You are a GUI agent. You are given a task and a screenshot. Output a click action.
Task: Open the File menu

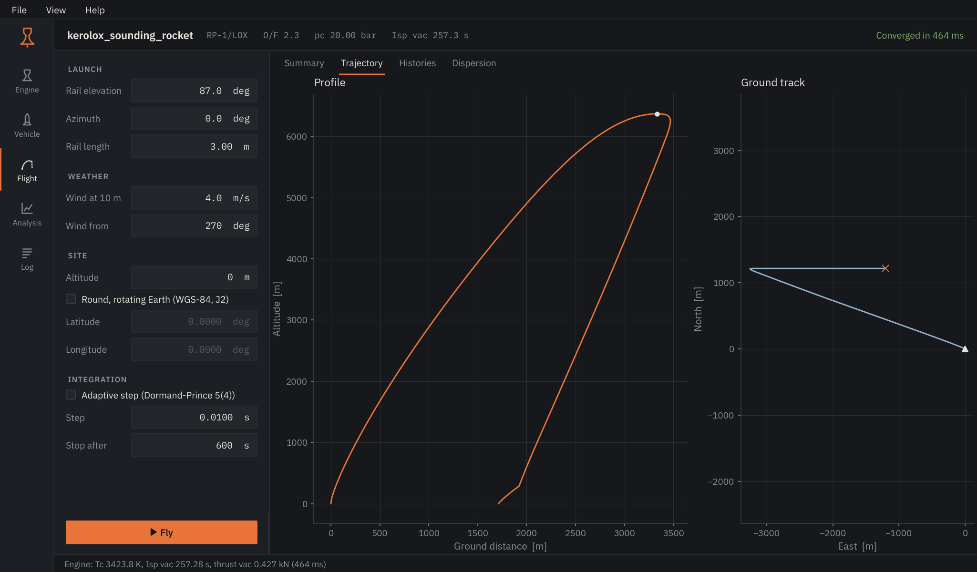[x=19, y=10]
